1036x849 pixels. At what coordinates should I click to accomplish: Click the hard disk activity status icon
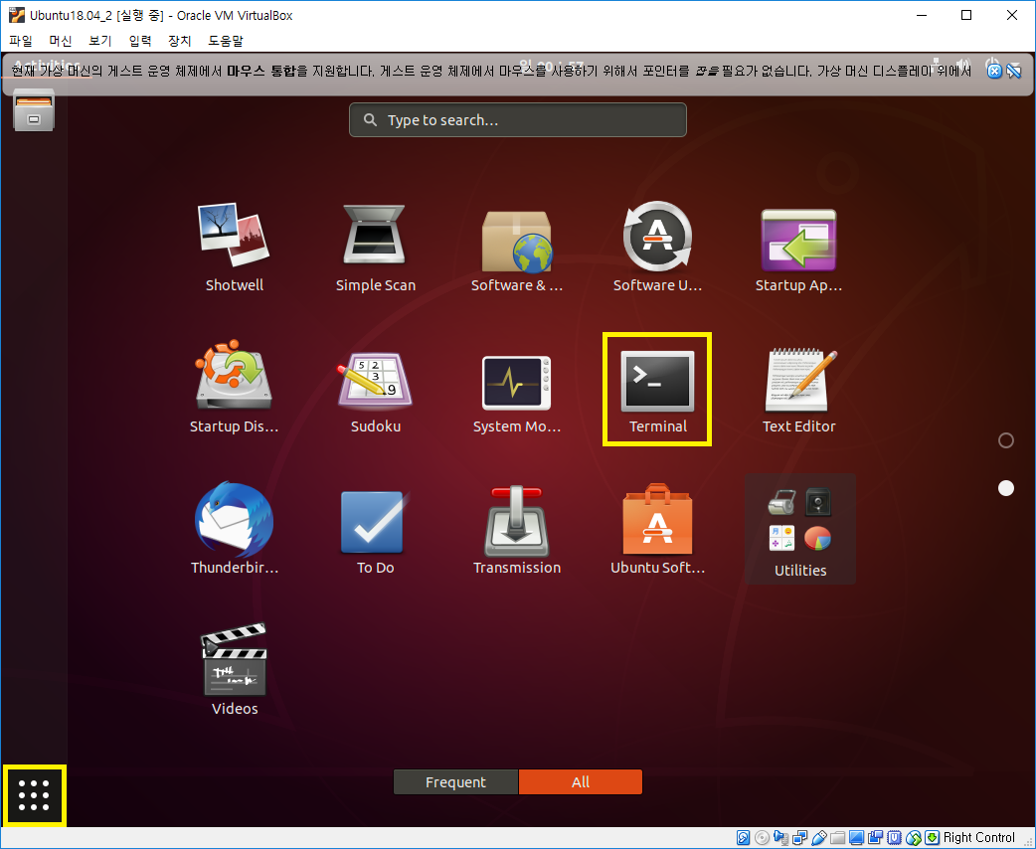(744, 838)
